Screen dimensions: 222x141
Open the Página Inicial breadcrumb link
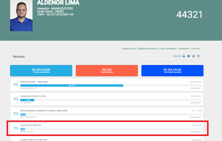click(x=129, y=48)
